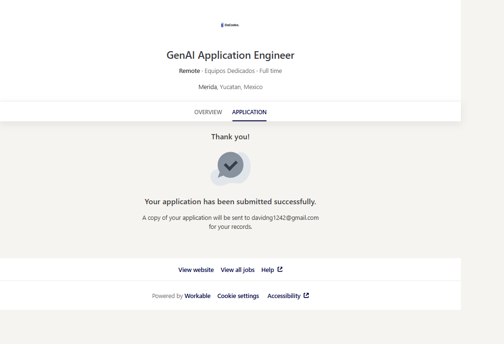Open the Help link text
Image resolution: width=504 pixels, height=344 pixels.
click(x=268, y=270)
